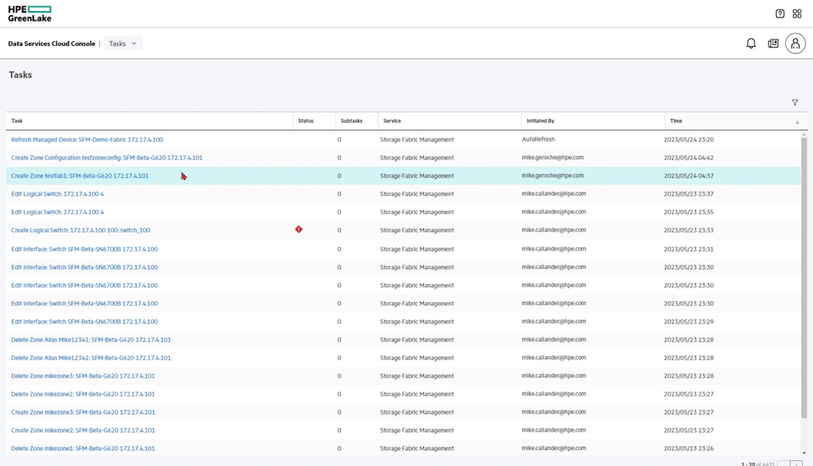Open Create Zone mikezone2 task
This screenshot has width=813, height=466.
tap(83, 430)
